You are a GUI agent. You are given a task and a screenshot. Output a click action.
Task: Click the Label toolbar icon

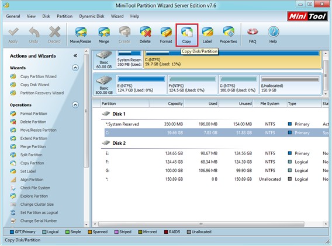pyautogui.click(x=207, y=35)
